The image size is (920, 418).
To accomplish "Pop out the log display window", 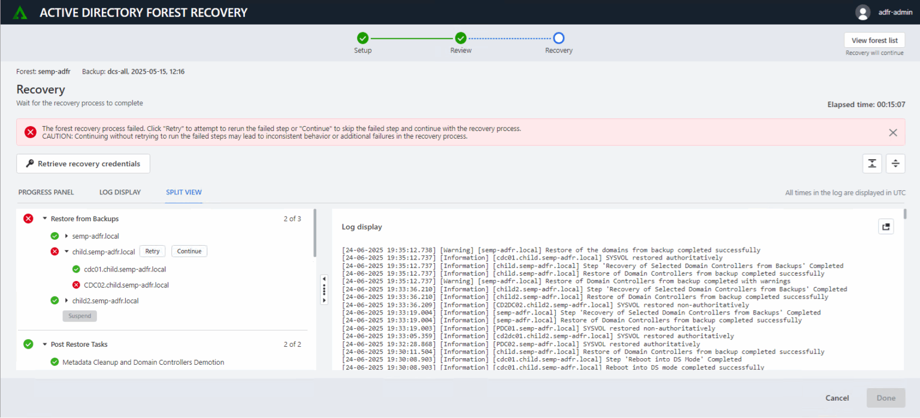I will (885, 227).
